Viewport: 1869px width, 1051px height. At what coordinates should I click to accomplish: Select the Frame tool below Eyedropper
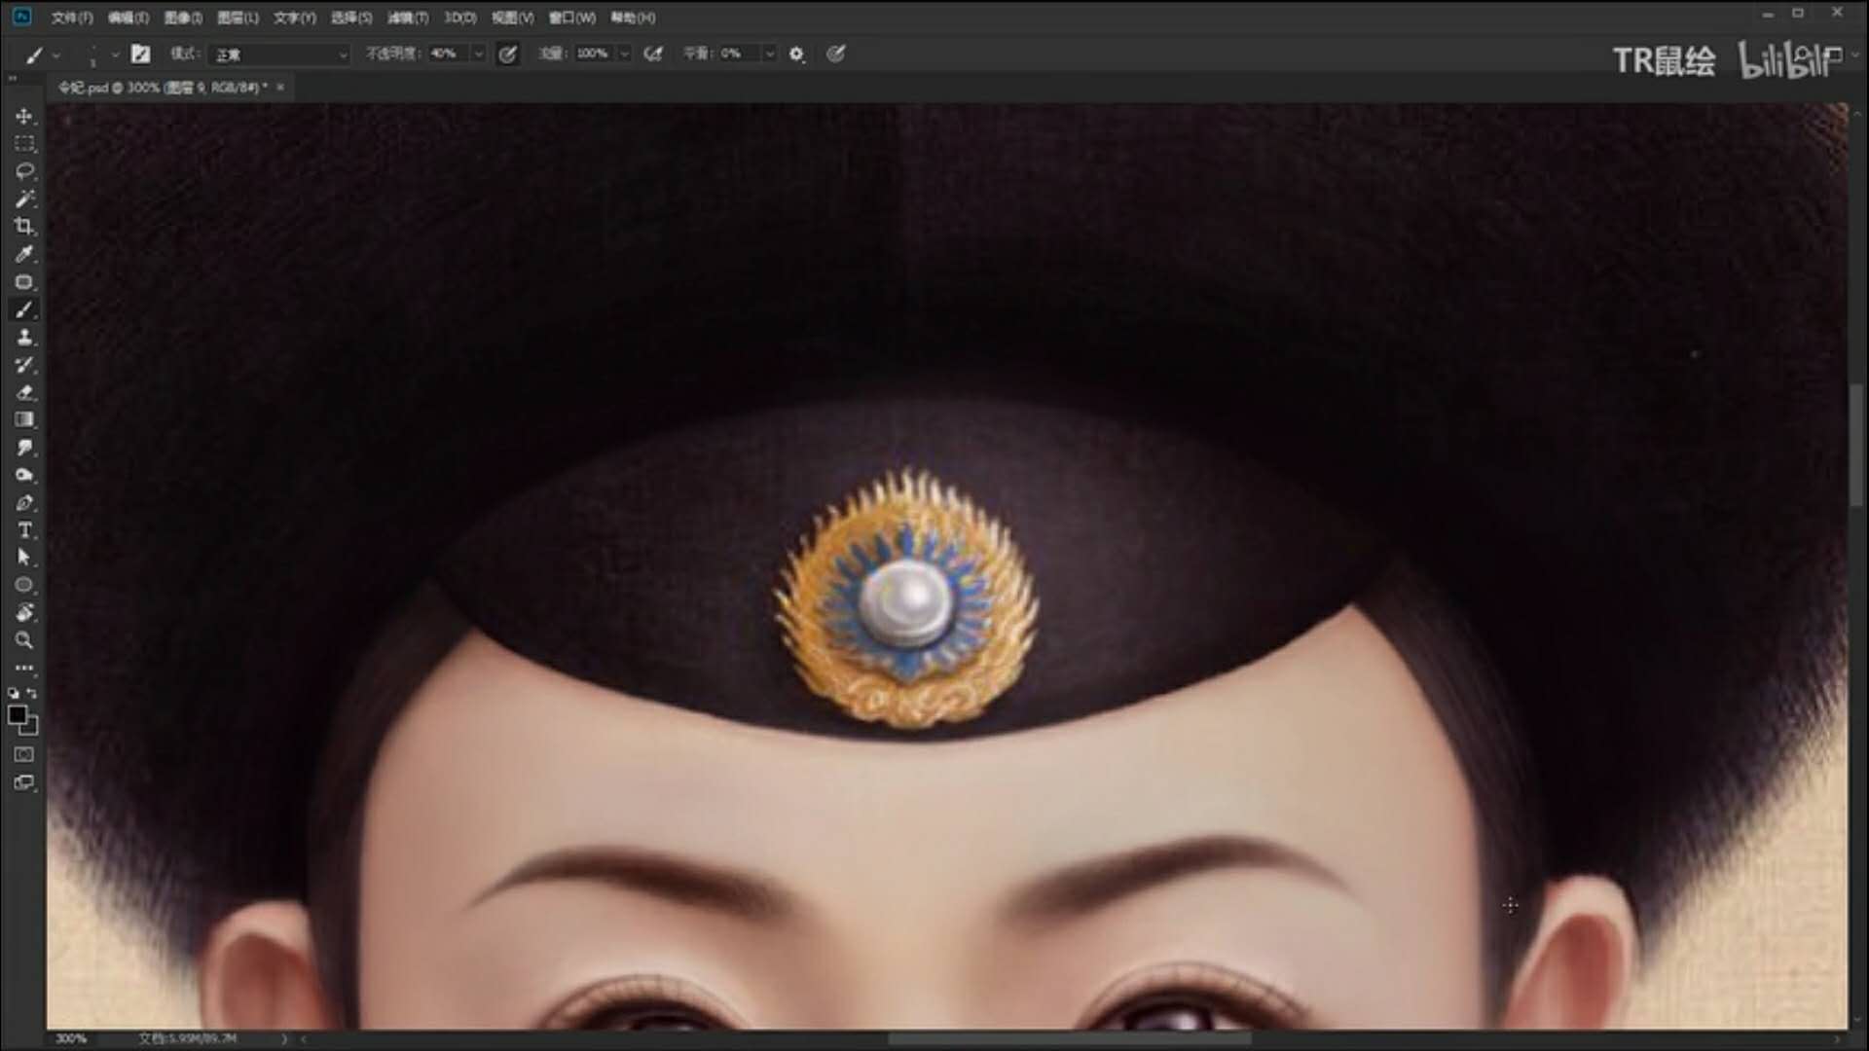point(24,282)
